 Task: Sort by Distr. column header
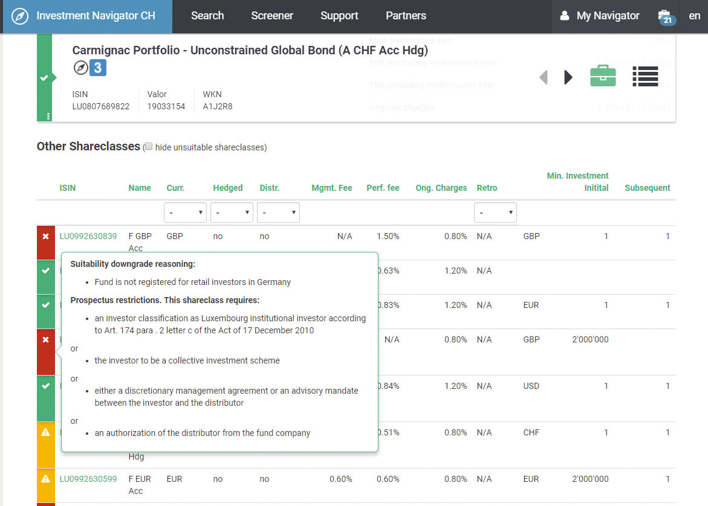pos(270,188)
